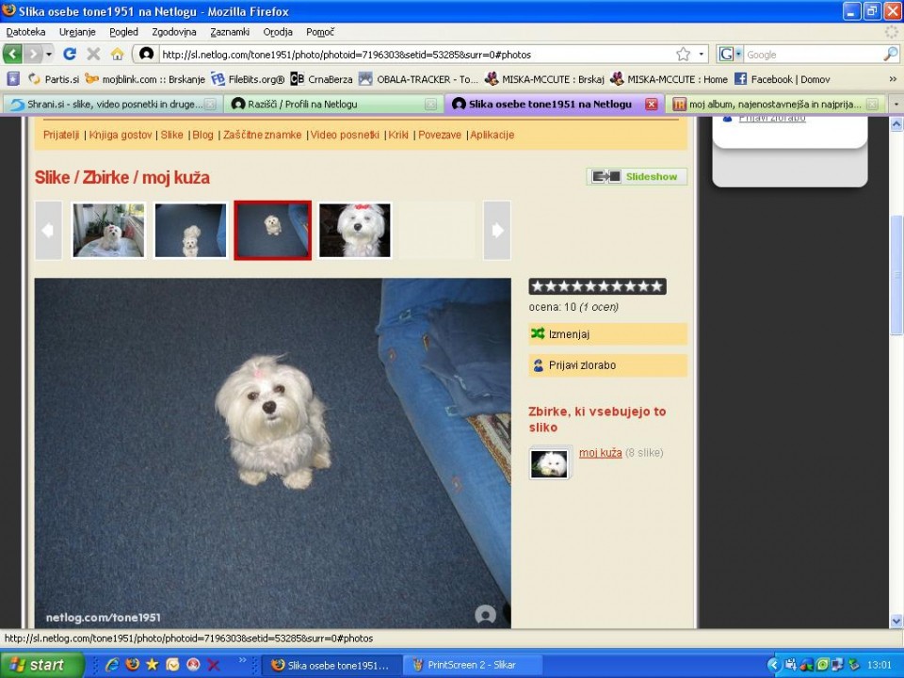The height and width of the screenshot is (678, 904).
Task: Click the moj kuža collection thumbnail
Action: (x=549, y=464)
